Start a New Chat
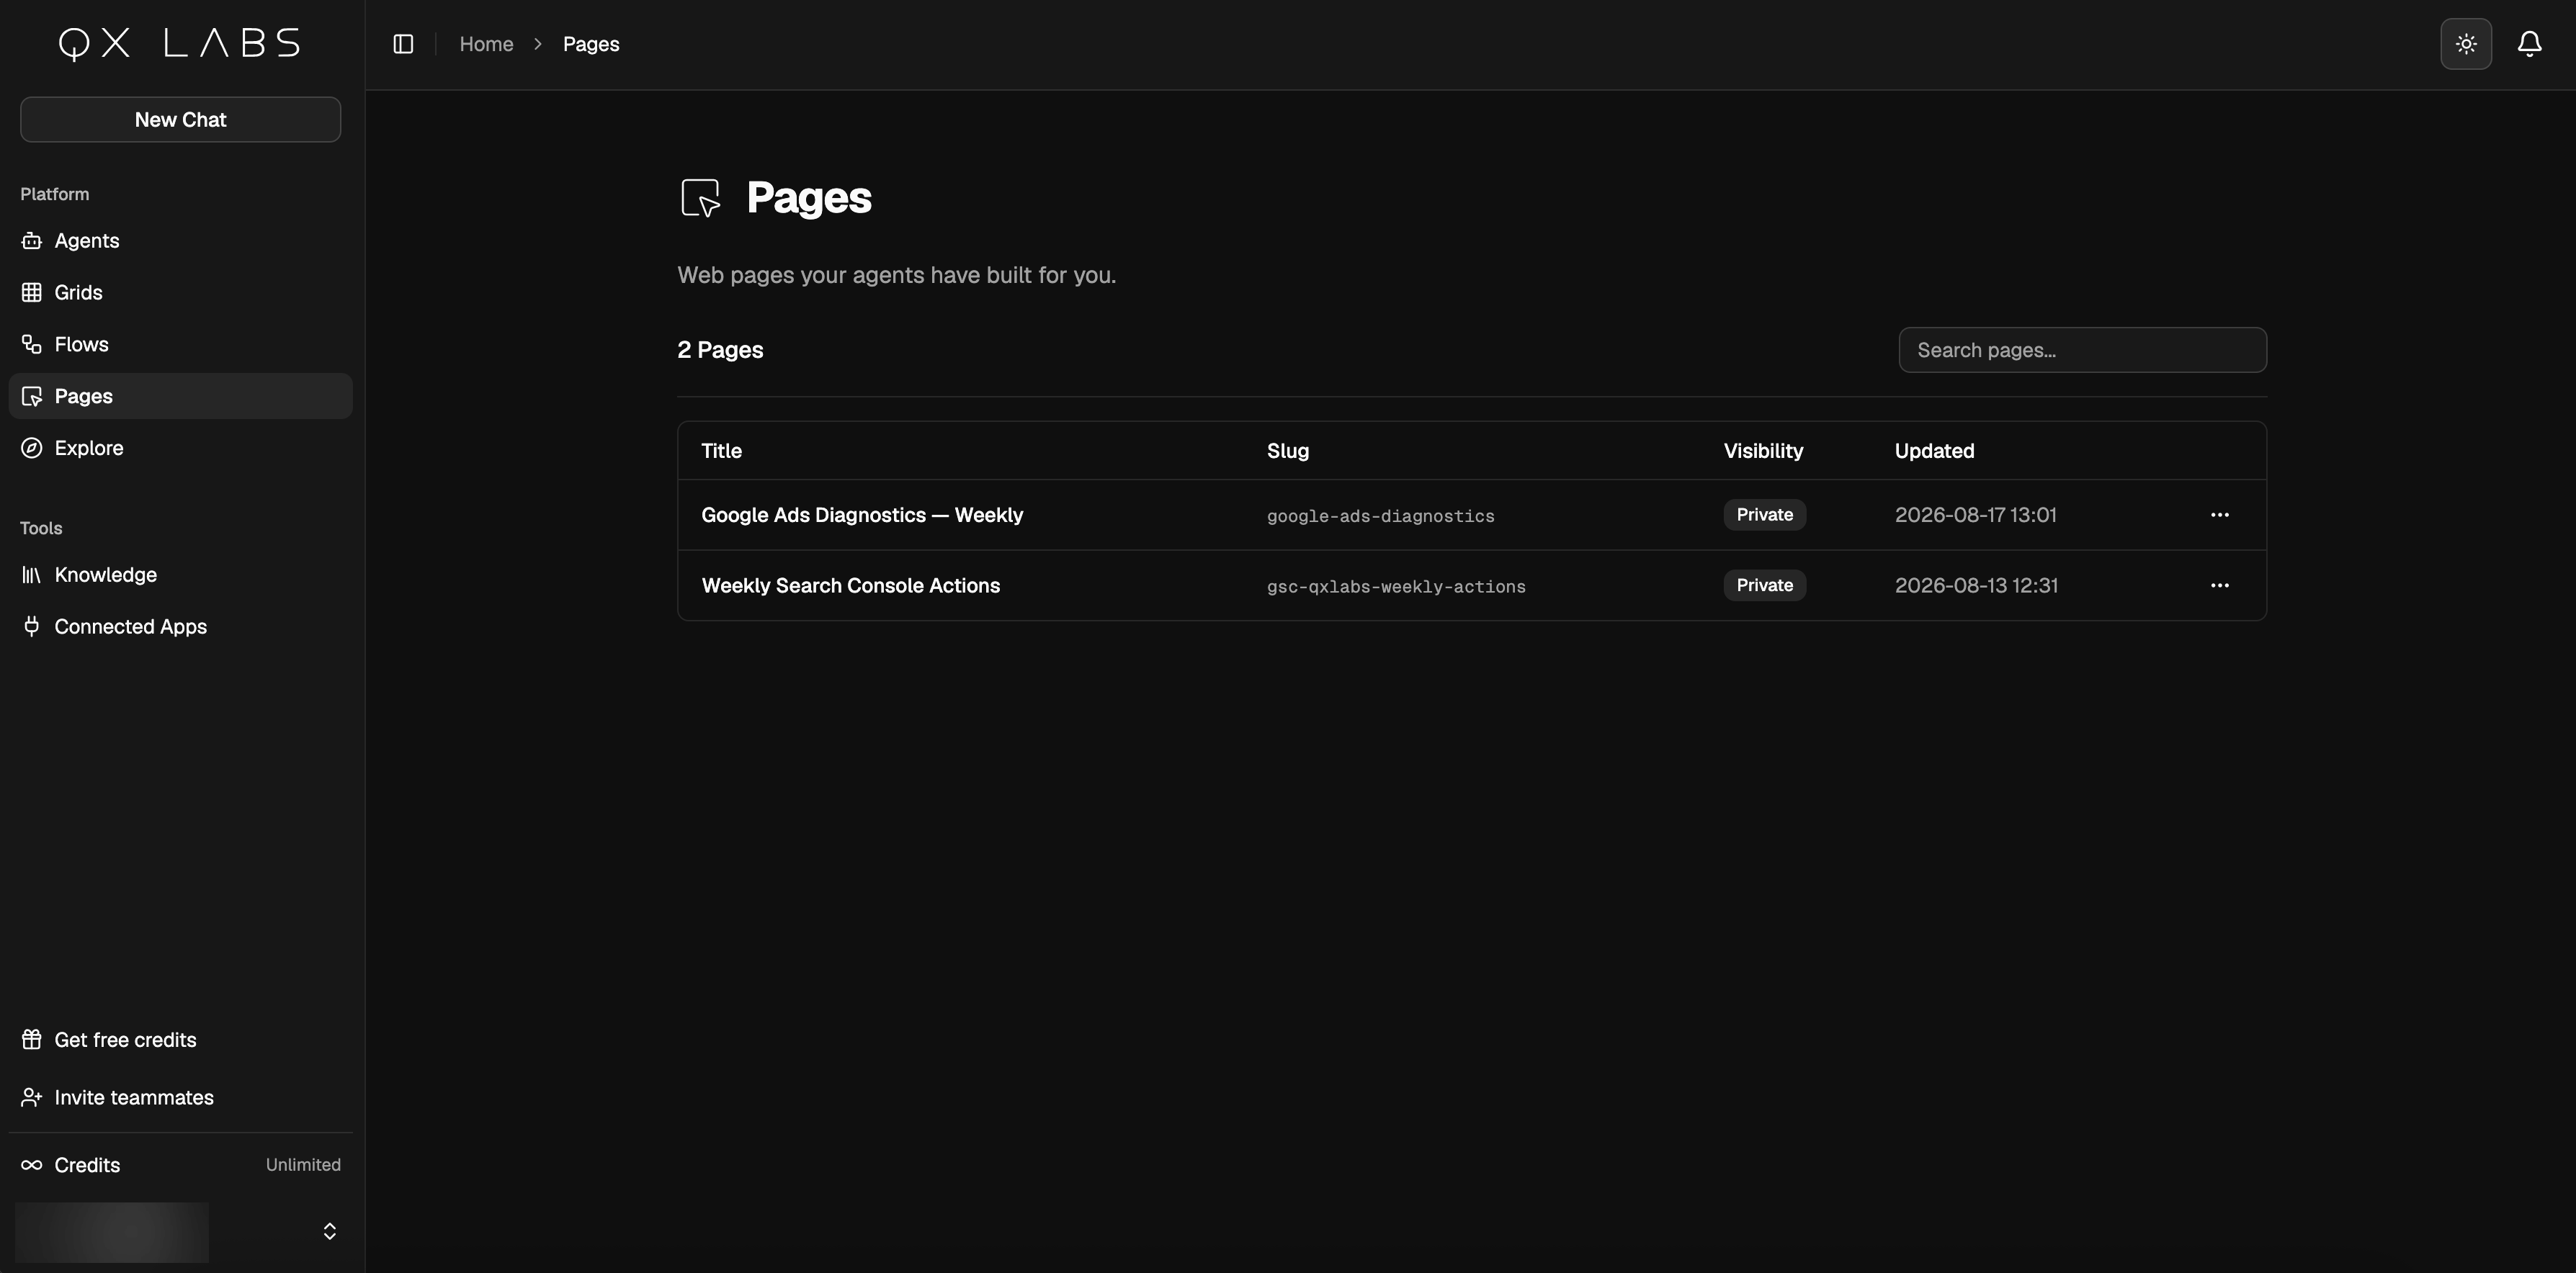This screenshot has width=2576, height=1273. point(180,120)
